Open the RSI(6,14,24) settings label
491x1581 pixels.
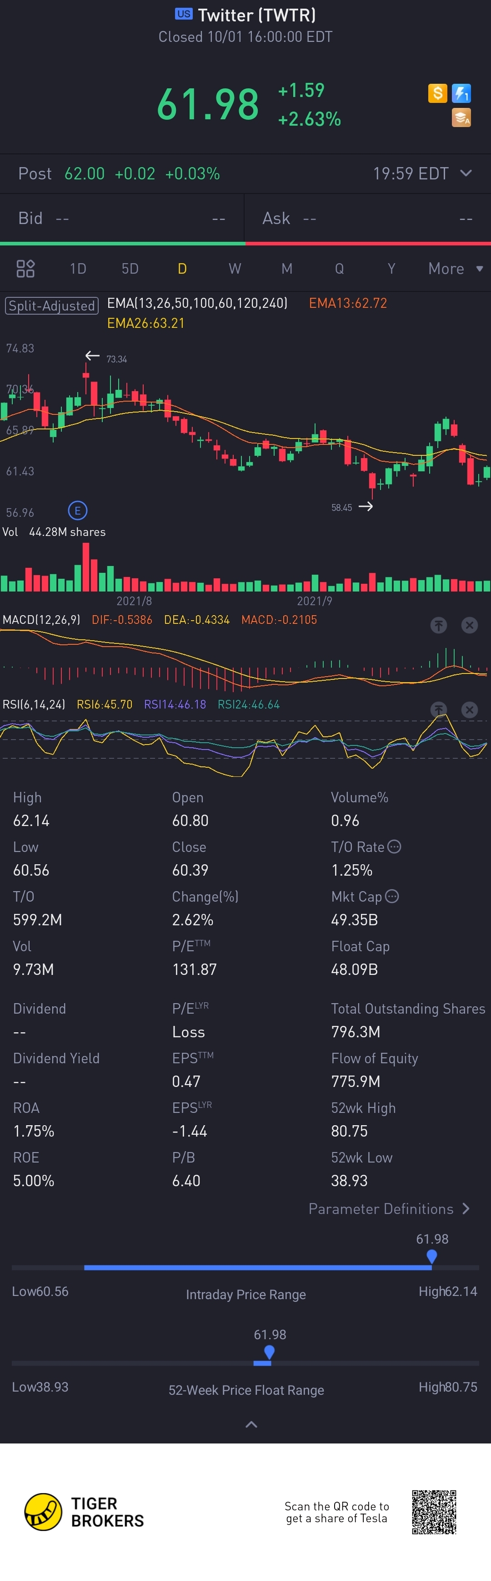click(34, 704)
